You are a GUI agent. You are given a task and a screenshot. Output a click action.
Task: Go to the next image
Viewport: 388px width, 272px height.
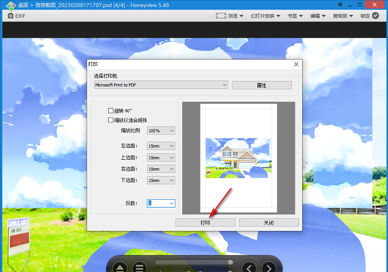click(x=269, y=268)
